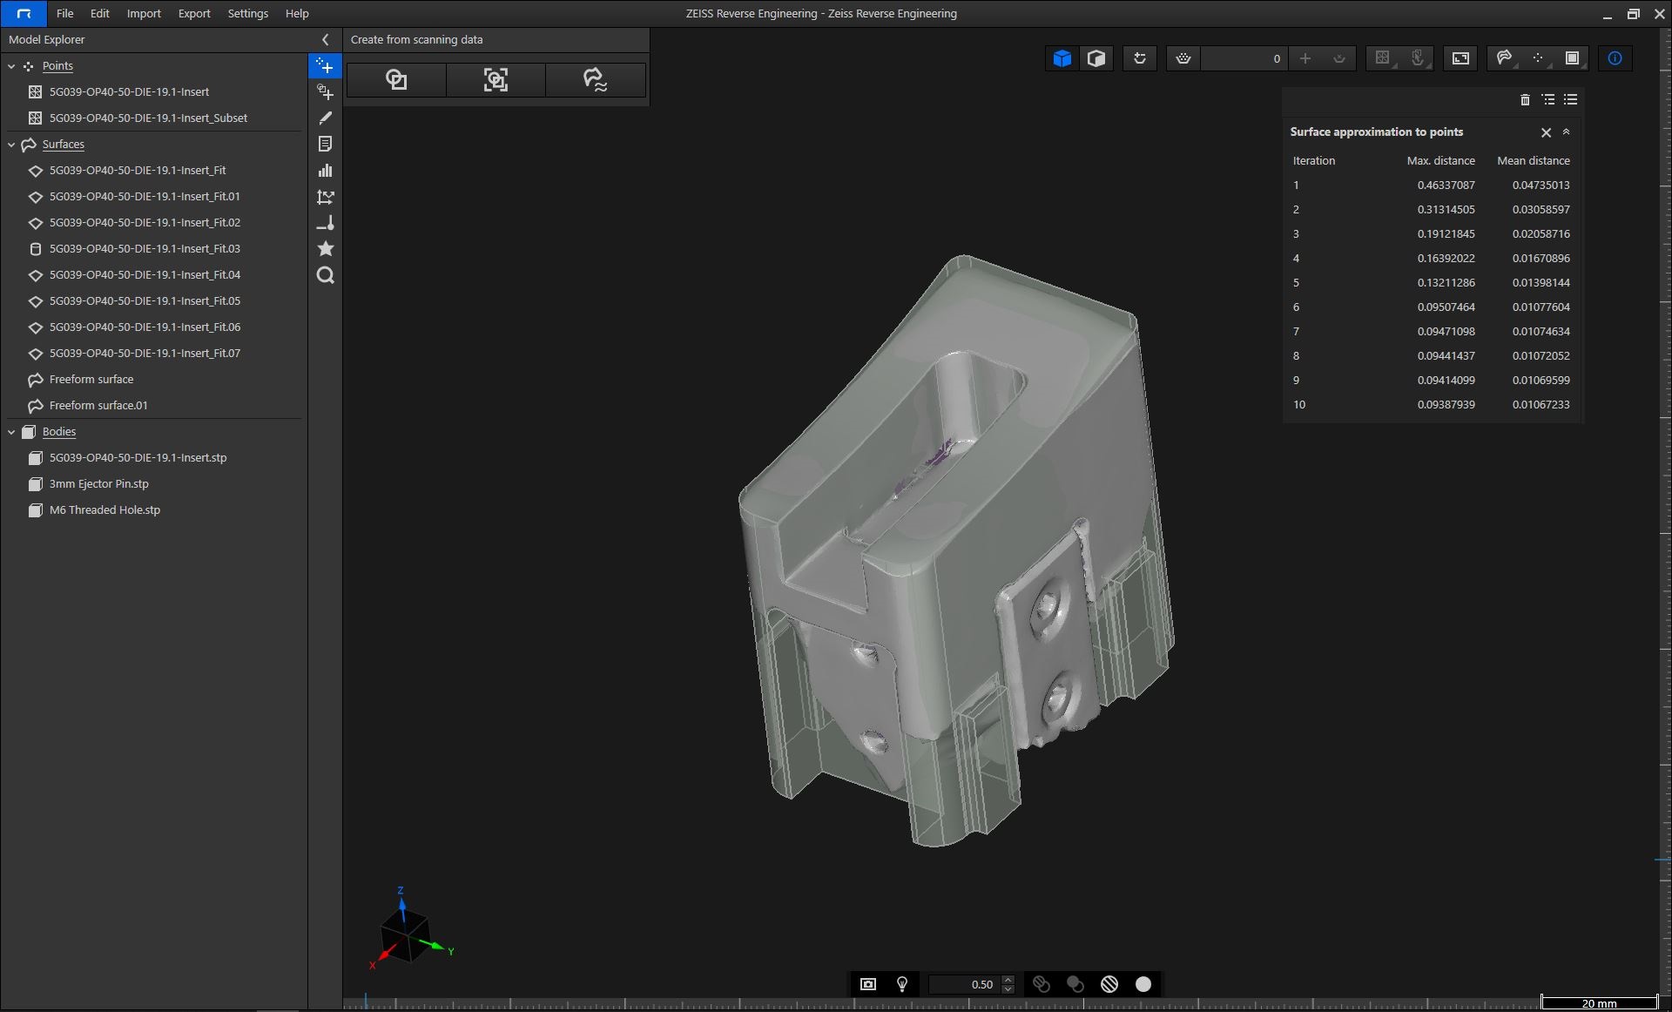Viewport: 1672px width, 1012px height.
Task: Take a screenshot with the camera icon
Action: 868,984
